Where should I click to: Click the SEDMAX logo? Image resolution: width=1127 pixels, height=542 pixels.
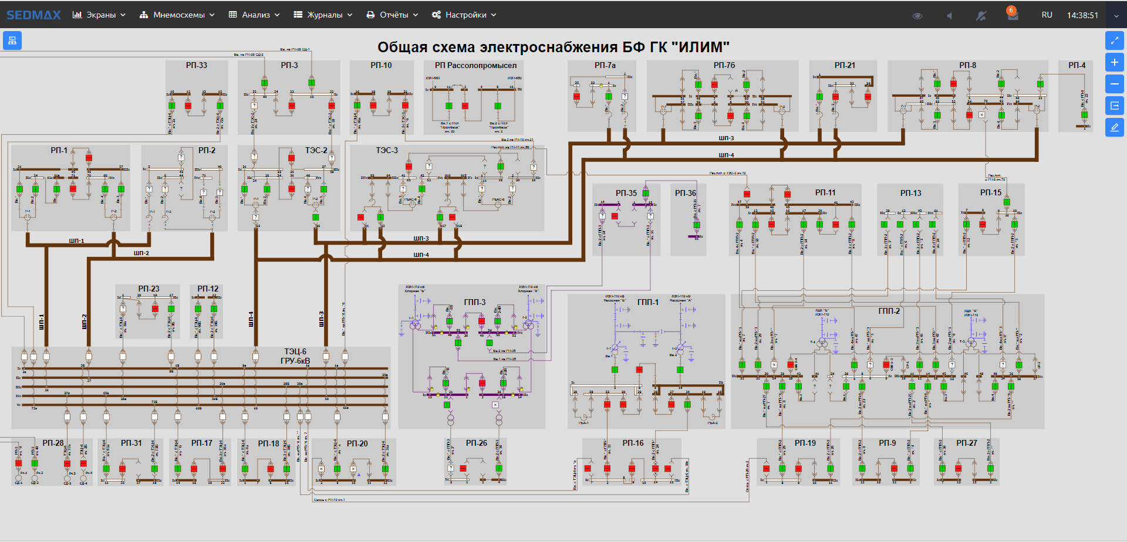[33, 15]
